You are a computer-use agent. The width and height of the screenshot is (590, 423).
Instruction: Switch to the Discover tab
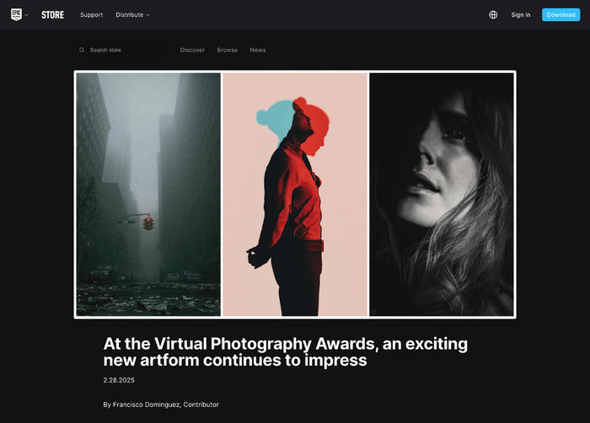(x=192, y=50)
